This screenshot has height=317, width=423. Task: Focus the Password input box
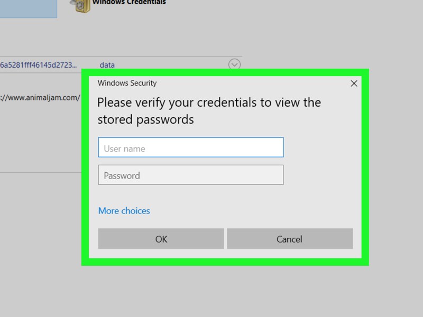coord(191,175)
